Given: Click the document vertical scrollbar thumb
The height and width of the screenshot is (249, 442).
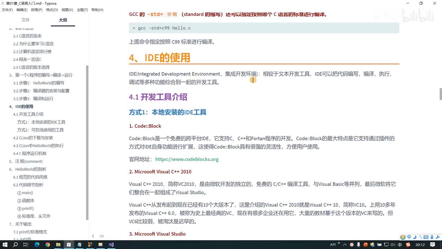Looking at the screenshot, I should coord(440,94).
